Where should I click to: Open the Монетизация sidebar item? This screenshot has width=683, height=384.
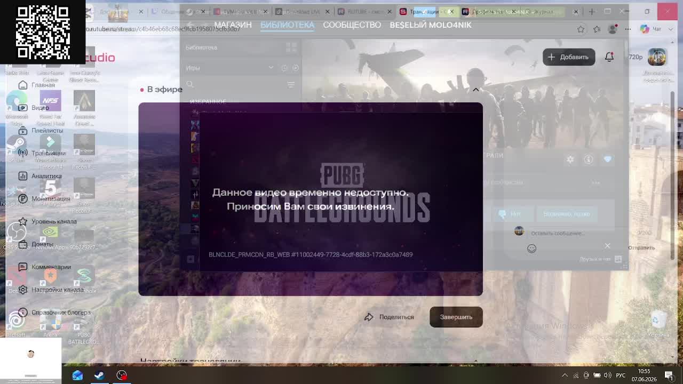44,198
